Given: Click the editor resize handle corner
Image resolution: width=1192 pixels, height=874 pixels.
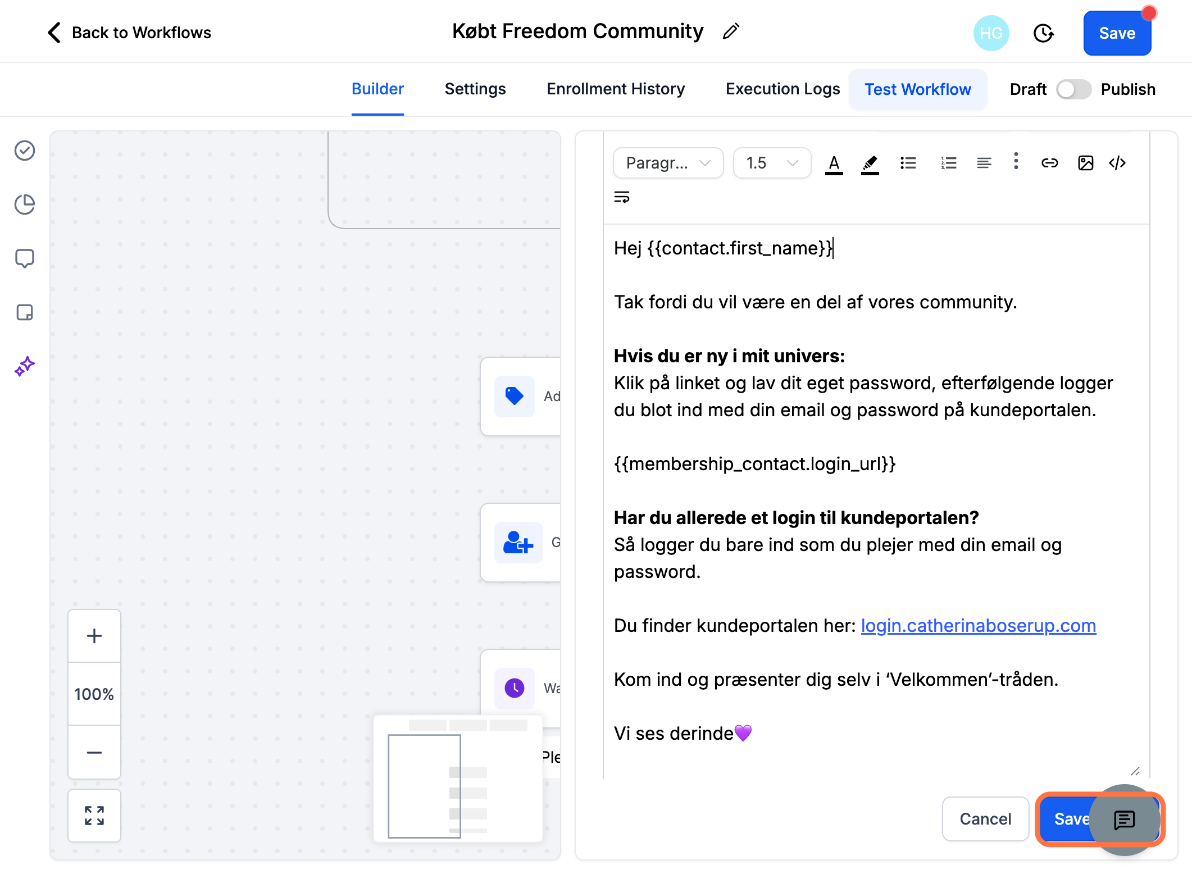Looking at the screenshot, I should 1135,771.
